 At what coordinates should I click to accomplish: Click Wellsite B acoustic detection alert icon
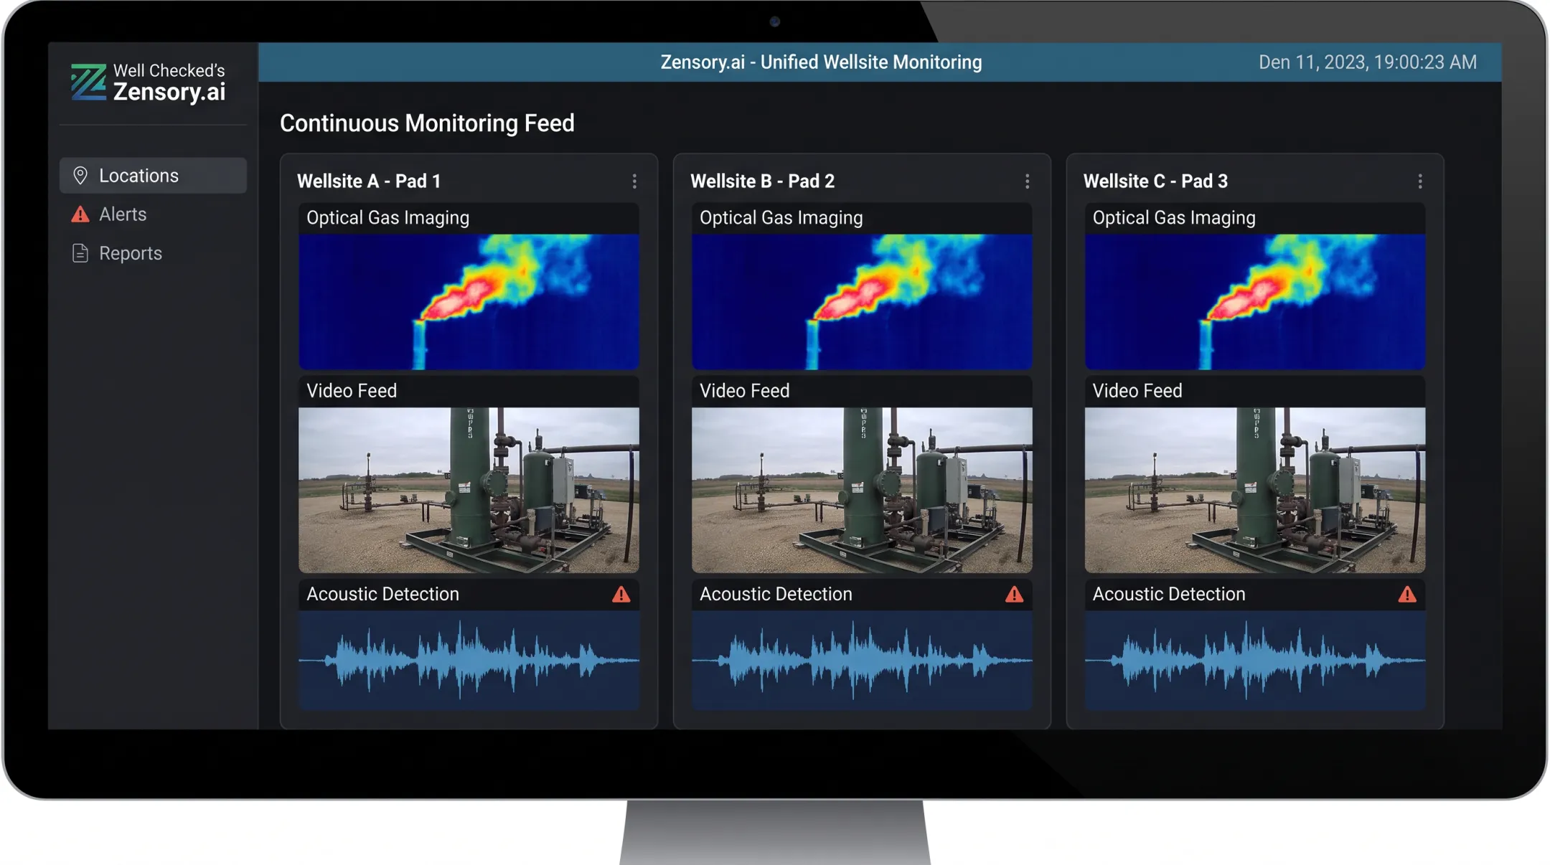pyautogui.click(x=1014, y=595)
